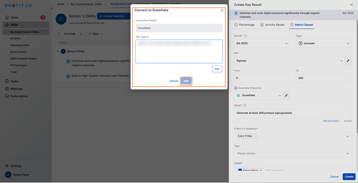Click the Simon's OKRs avatar
Viewport: 358px width, 183px height.
click(61, 18)
